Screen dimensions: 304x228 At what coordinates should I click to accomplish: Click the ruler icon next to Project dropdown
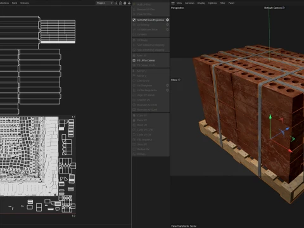116,3
